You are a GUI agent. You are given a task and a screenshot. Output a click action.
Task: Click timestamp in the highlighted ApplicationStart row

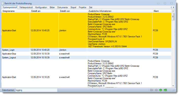click(40, 30)
